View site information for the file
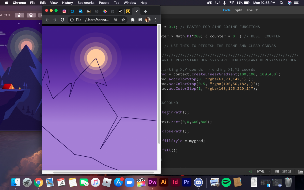The height and width of the screenshot is (190, 304). [x=72, y=20]
